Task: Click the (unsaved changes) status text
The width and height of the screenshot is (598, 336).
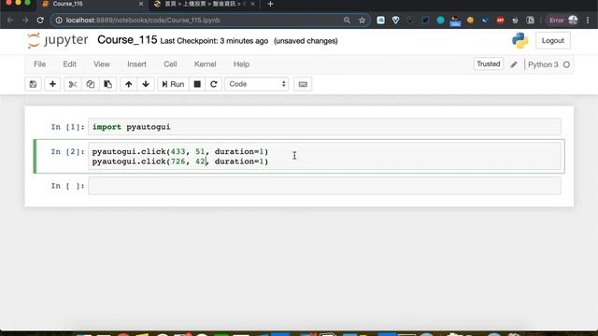Action: click(x=306, y=41)
